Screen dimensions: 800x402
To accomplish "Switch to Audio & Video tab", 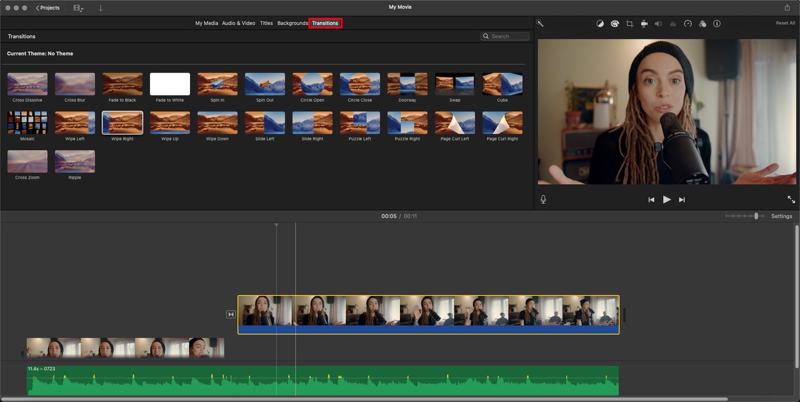I will click(239, 23).
